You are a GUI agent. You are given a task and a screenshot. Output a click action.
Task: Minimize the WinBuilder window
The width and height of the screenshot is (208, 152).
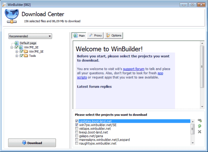tap(184, 5)
